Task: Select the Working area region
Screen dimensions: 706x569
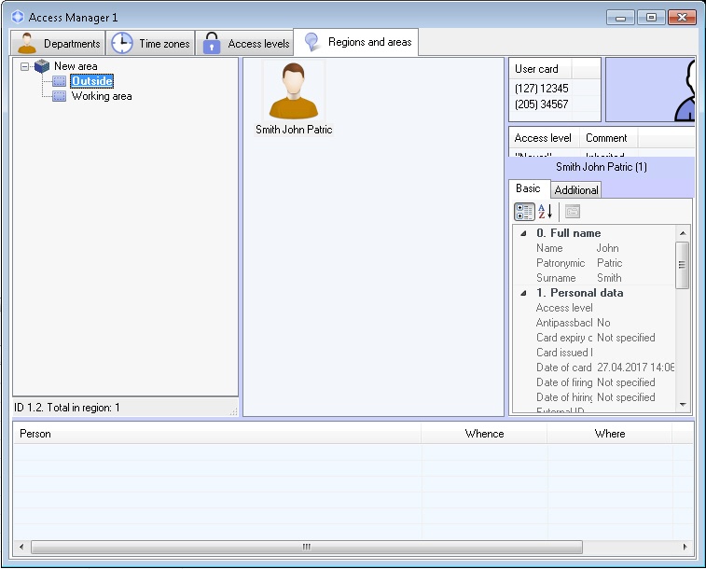Action: pos(102,96)
